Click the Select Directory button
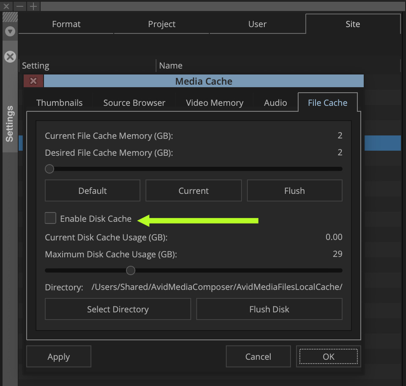Viewport: 406px width, 386px height. 118,309
